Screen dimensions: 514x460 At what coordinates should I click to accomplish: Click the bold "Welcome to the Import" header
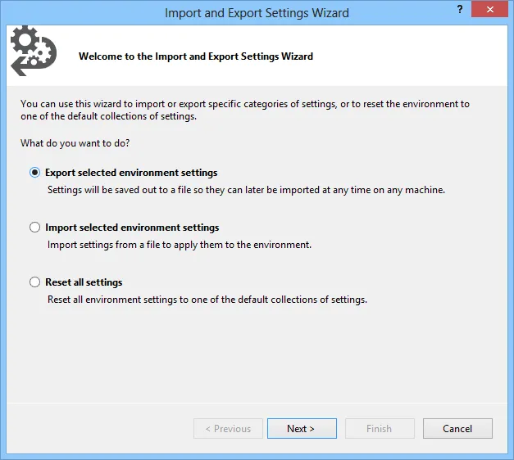point(196,56)
